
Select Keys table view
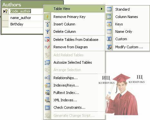(128, 24)
